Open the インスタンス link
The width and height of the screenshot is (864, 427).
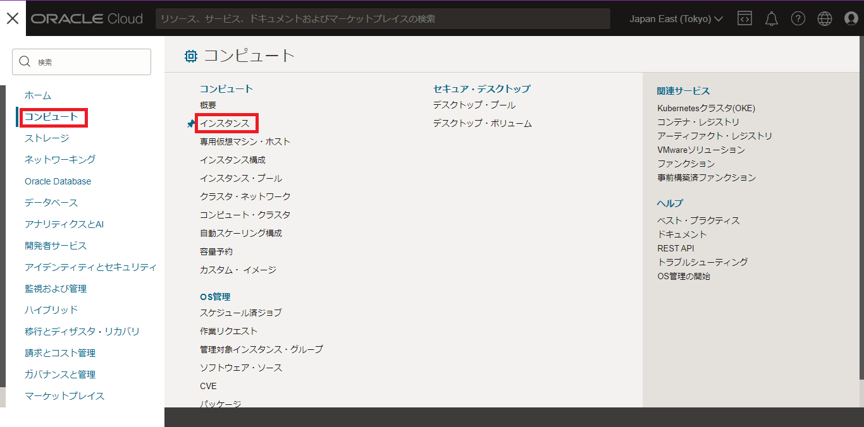point(225,123)
